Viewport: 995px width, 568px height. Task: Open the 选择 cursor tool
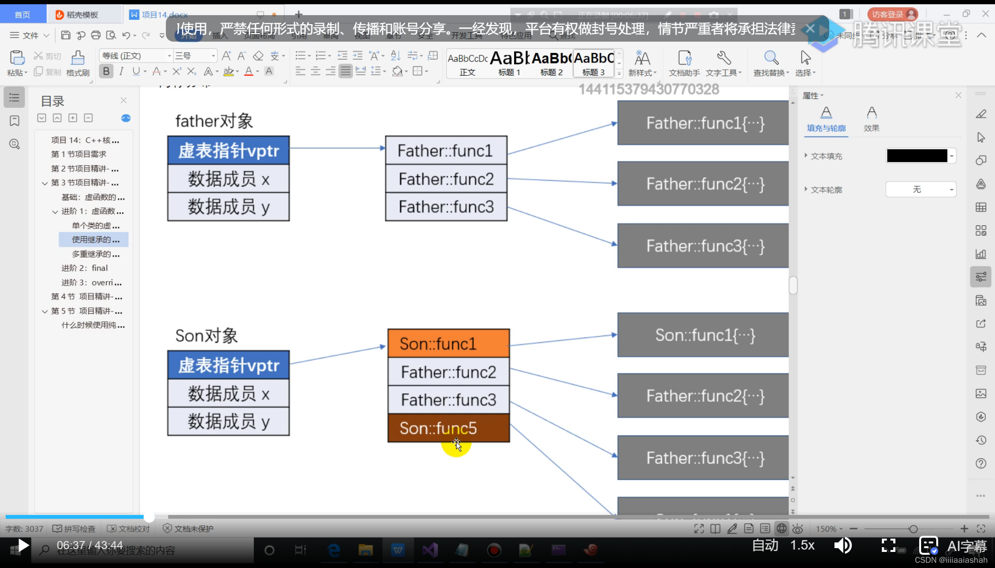805,63
